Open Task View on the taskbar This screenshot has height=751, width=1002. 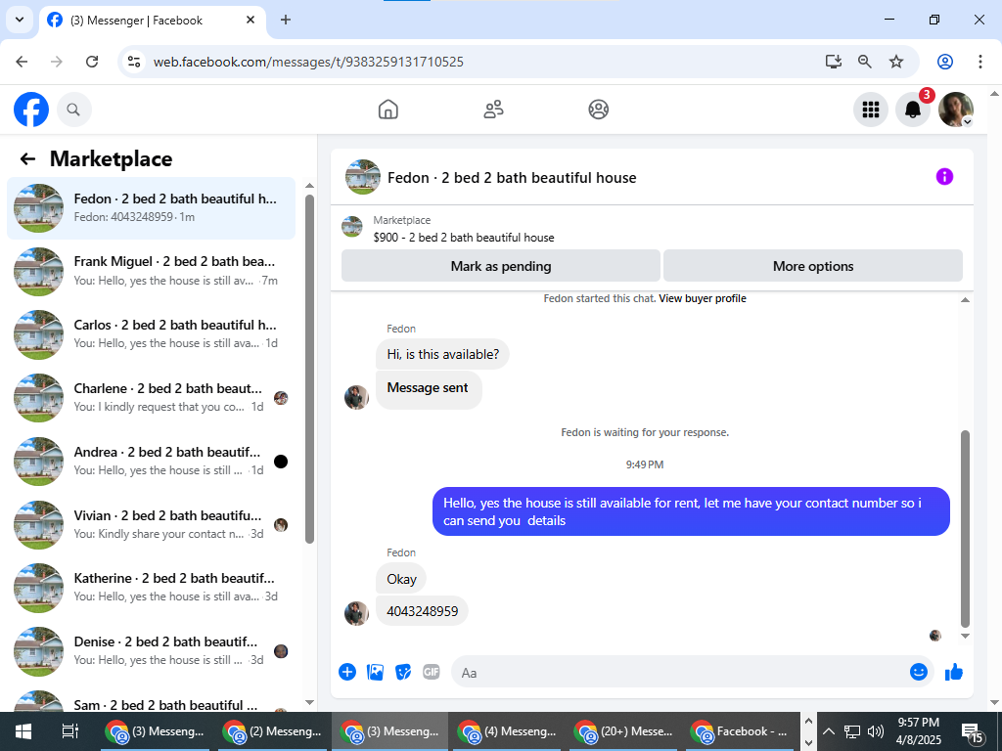coord(69,731)
